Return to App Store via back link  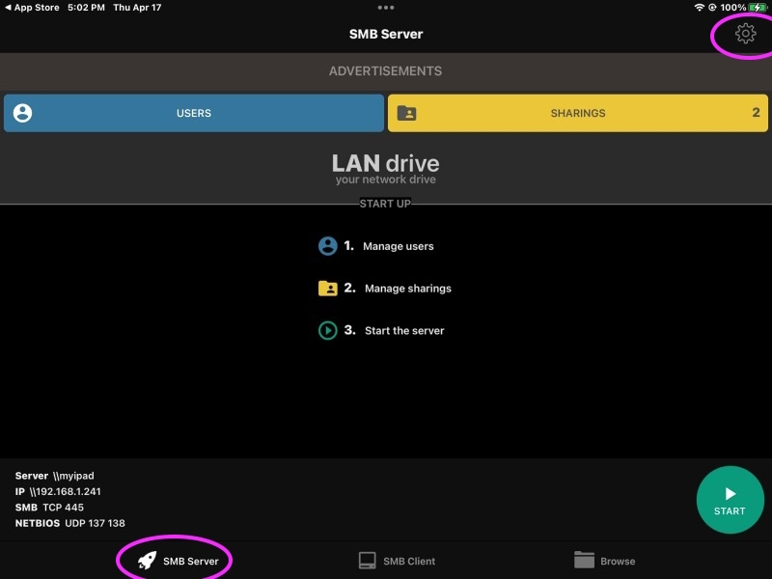click(x=32, y=8)
